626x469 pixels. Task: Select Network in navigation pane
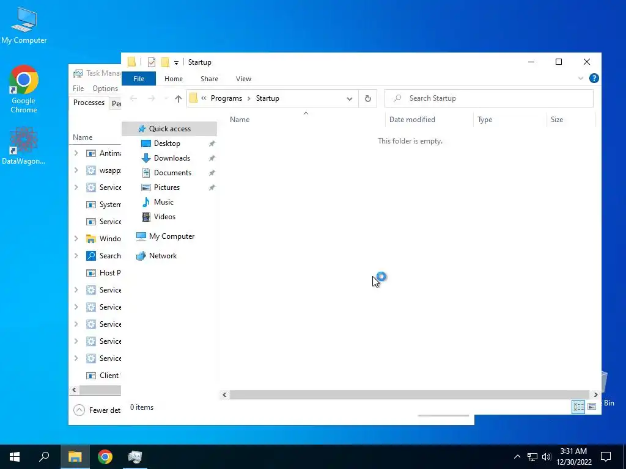coord(163,256)
